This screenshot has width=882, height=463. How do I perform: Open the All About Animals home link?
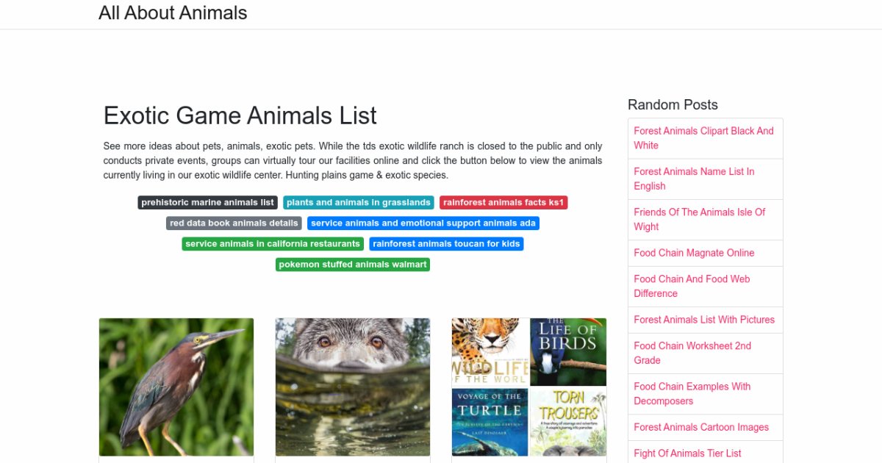173,13
